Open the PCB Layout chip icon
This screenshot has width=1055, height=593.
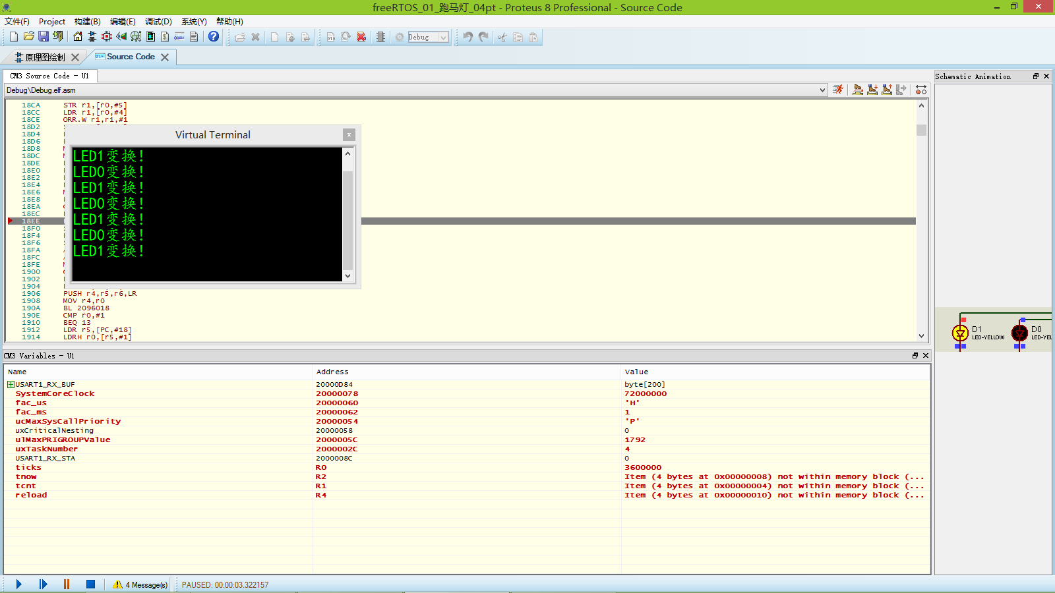107,37
